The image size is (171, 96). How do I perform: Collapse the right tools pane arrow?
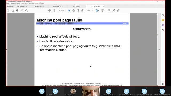coord(160,50)
